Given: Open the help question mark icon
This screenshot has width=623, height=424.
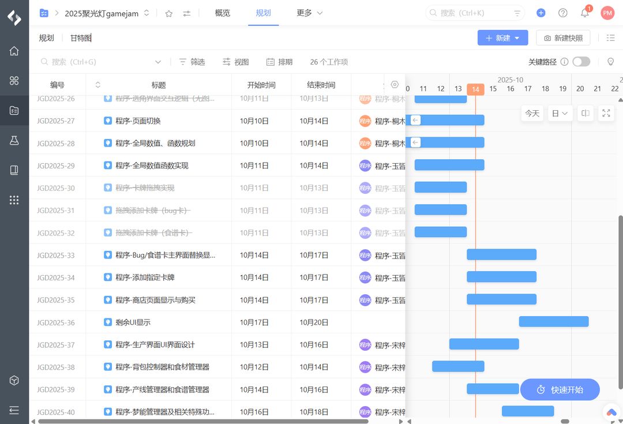Looking at the screenshot, I should pyautogui.click(x=562, y=13).
